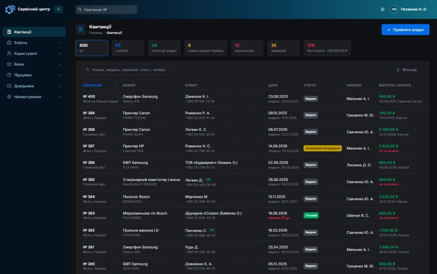Click the Налаштування gear icon
Viewport: 437px width, 274px height.
(9, 97)
